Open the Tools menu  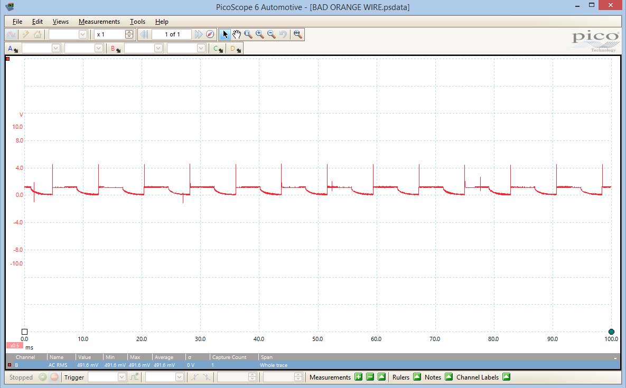point(137,22)
